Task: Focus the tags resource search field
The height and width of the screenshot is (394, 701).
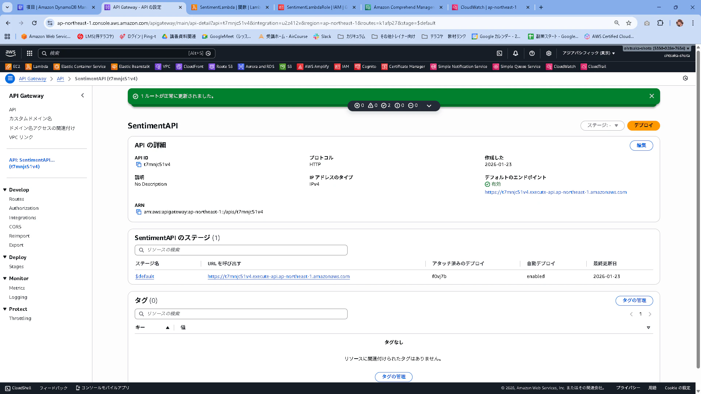Action: [241, 314]
